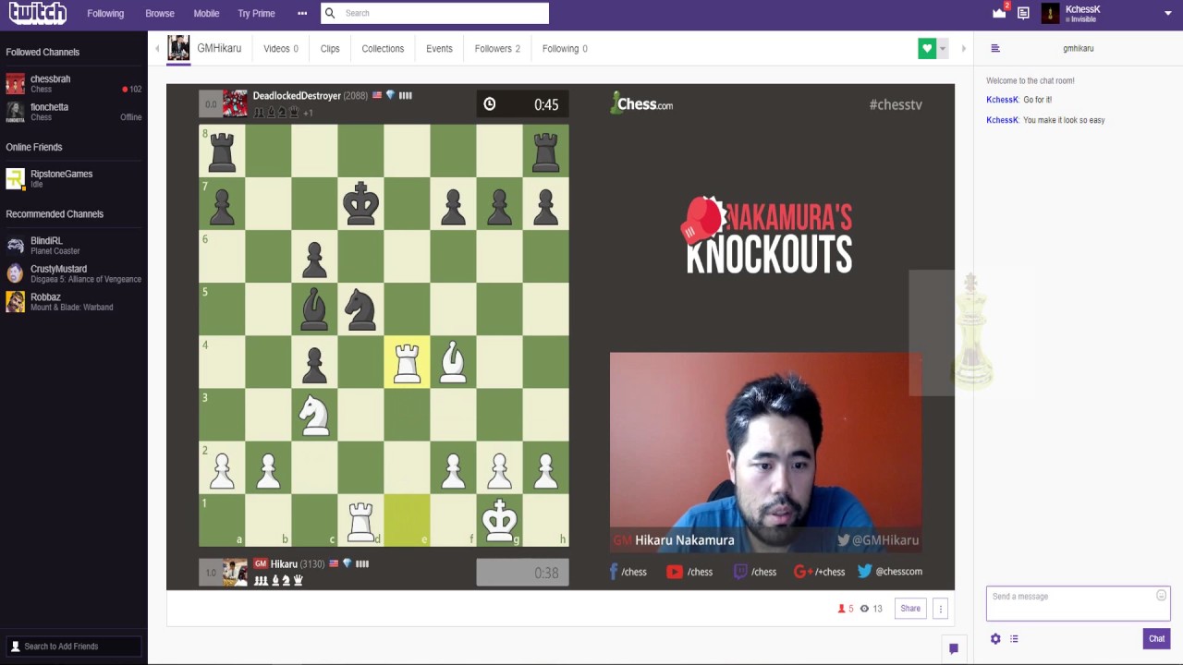
Task: Click the red people count icon
Action: [x=841, y=609]
